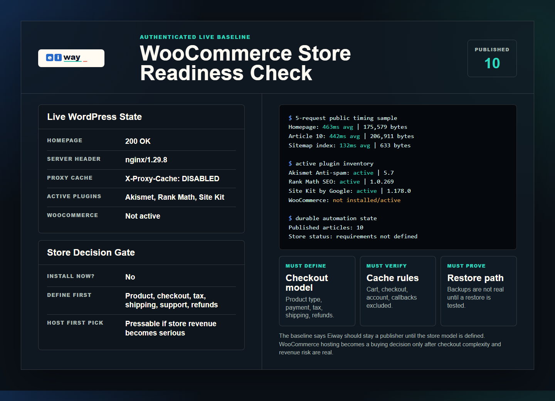Select the 'Site Kit by Google: active' terminal line
Viewport: 555px width, 401px height.
click(x=350, y=191)
